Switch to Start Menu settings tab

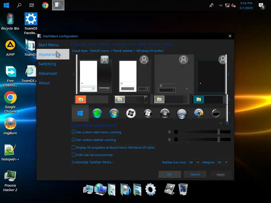(x=49, y=45)
